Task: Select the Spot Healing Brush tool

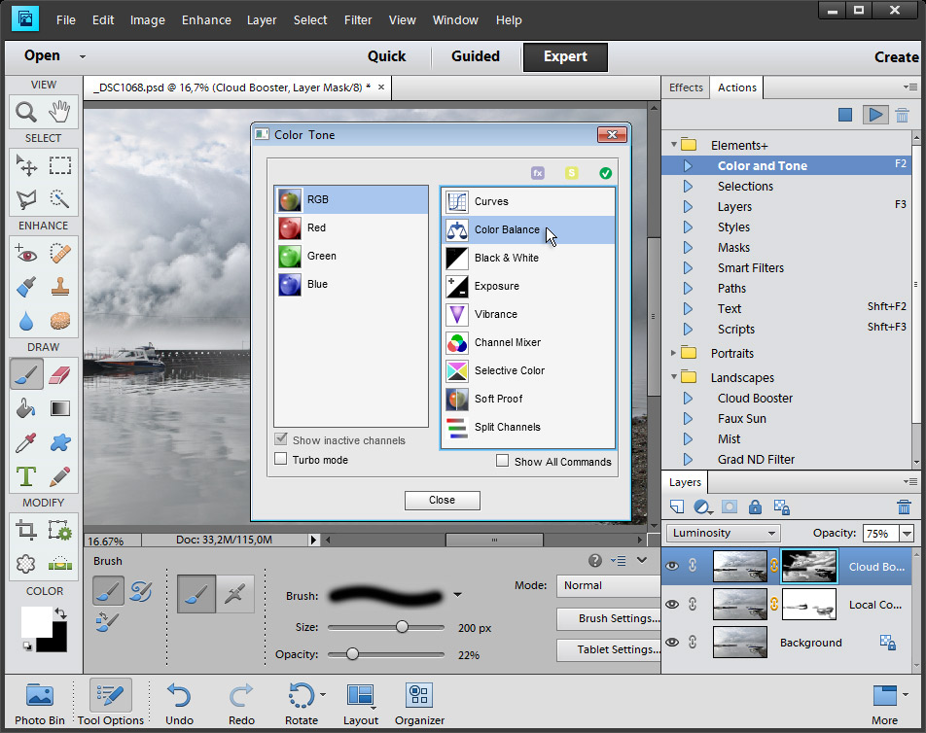Action: pyautogui.click(x=60, y=254)
